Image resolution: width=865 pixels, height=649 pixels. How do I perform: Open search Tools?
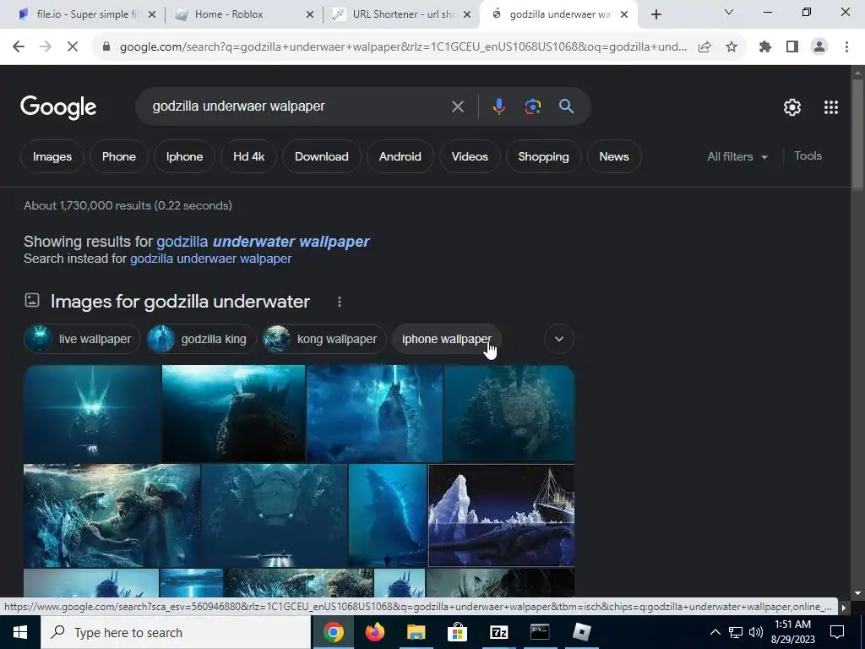point(808,156)
